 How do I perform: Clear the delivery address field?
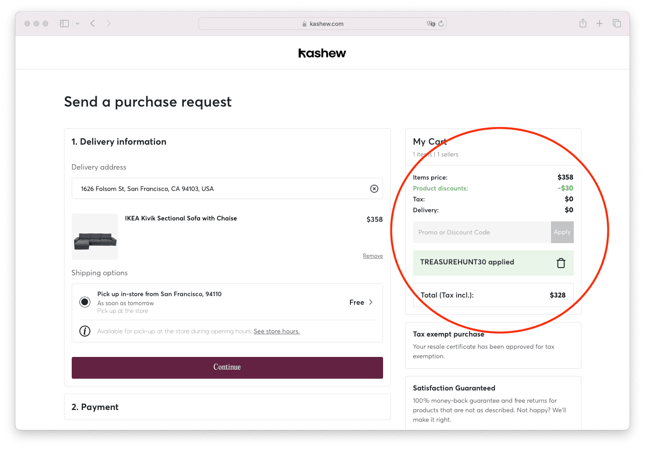coord(374,189)
